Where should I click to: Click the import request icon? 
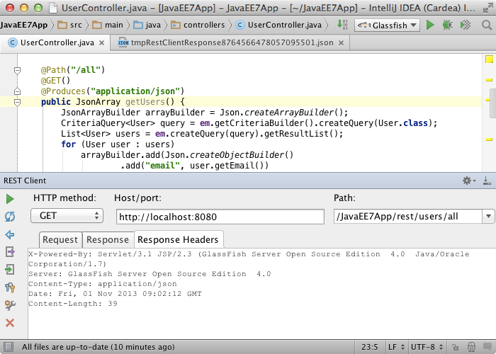pyautogui.click(x=10, y=270)
